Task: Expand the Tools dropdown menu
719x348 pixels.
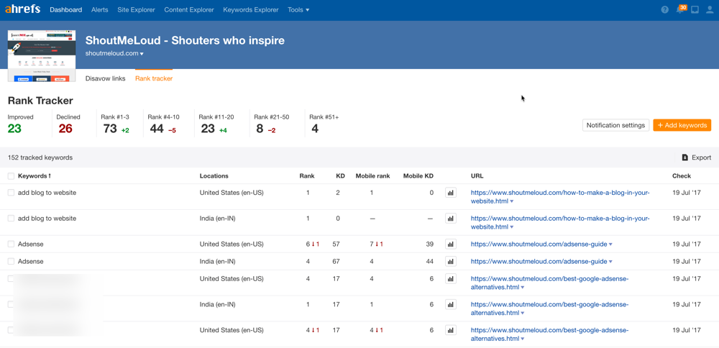Action: click(x=298, y=9)
